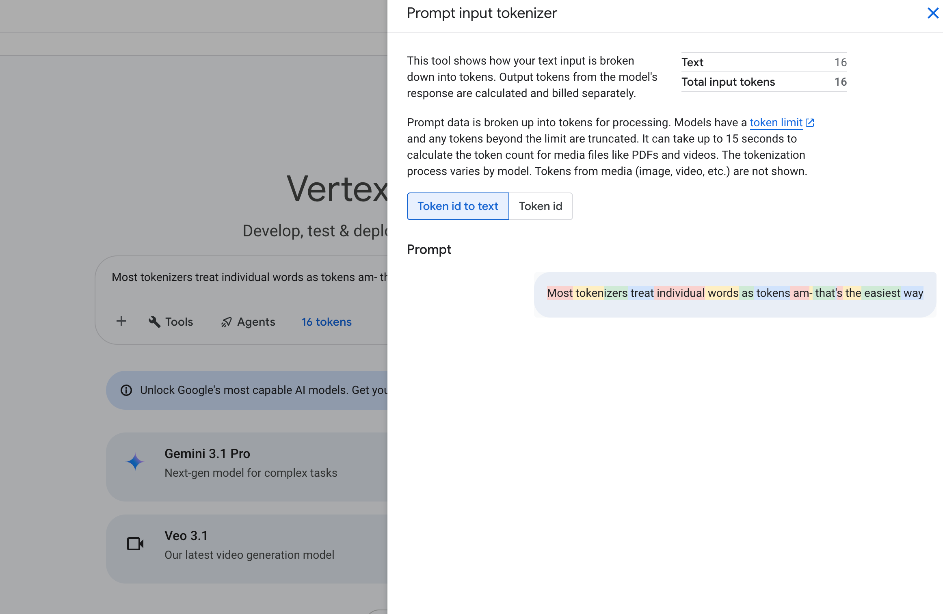The width and height of the screenshot is (943, 614).
Task: Open the token limit documentation link
Action: 776,123
